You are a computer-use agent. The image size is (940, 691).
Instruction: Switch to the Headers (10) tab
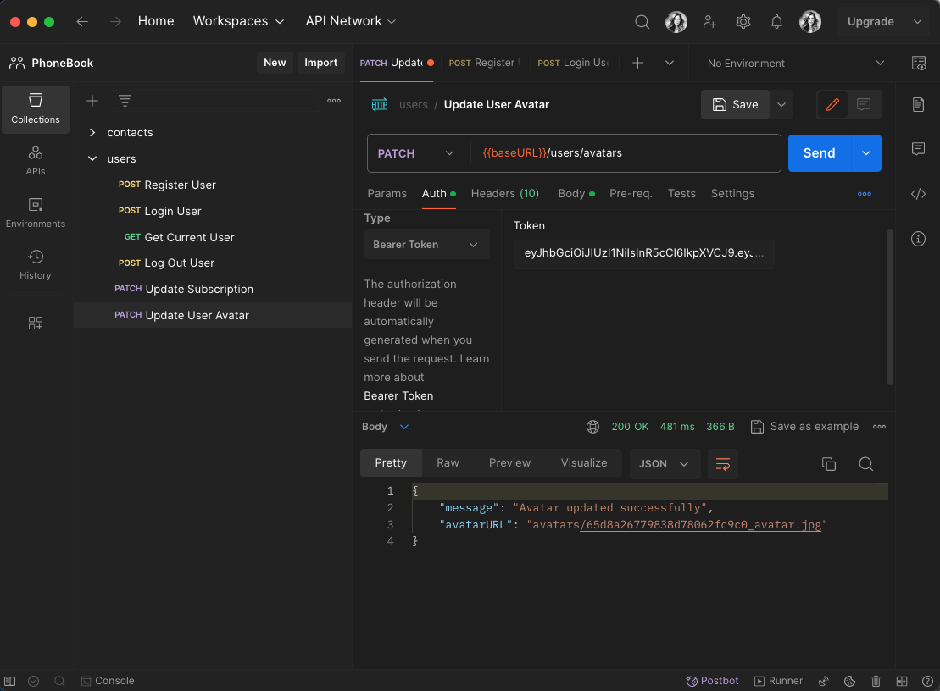tap(505, 193)
